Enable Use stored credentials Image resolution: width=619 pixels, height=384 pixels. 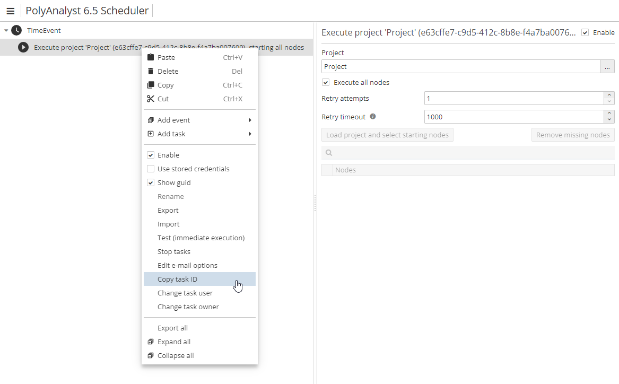pyautogui.click(x=151, y=169)
